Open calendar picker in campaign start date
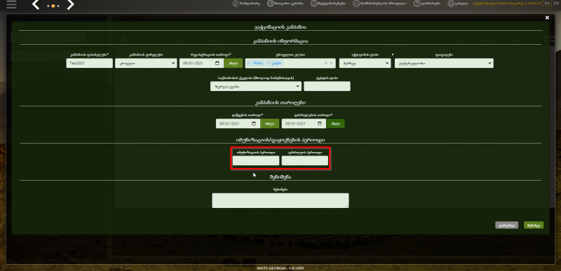The height and width of the screenshot is (271, 561). pyautogui.click(x=254, y=123)
